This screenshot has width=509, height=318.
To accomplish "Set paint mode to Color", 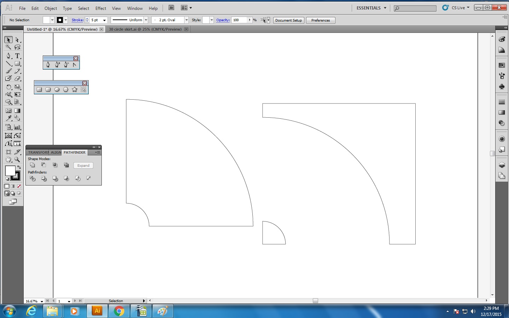I will pos(7,186).
